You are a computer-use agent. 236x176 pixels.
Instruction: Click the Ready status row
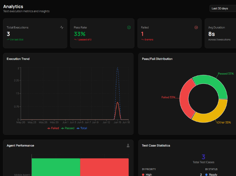[x=220, y=174]
